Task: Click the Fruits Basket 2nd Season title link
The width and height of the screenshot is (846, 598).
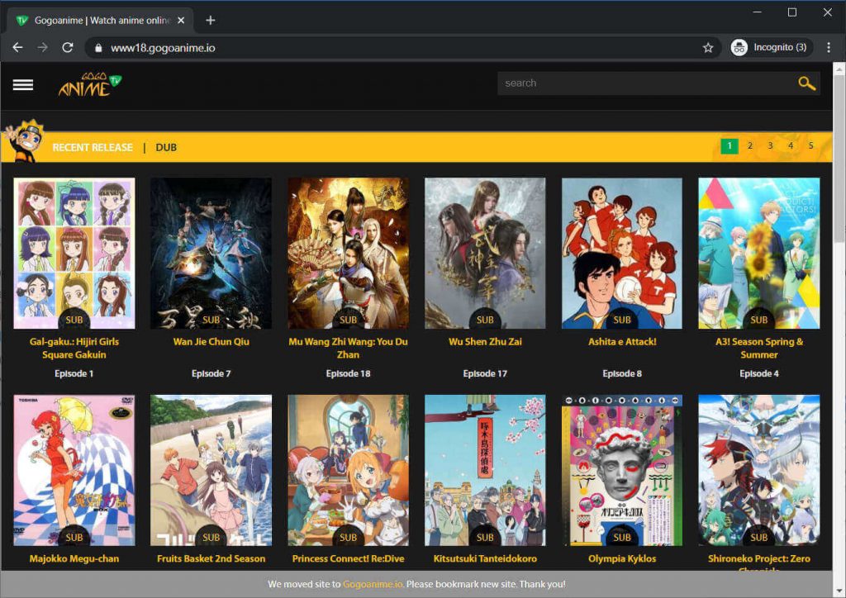Action: tap(211, 558)
